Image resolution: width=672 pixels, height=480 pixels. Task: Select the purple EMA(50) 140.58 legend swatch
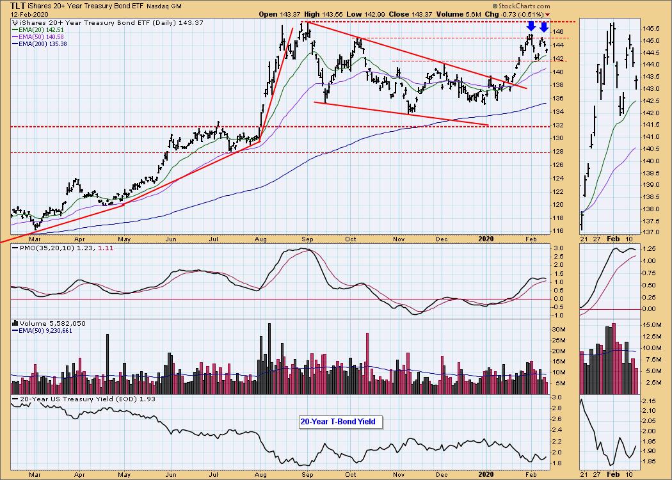tap(15, 37)
